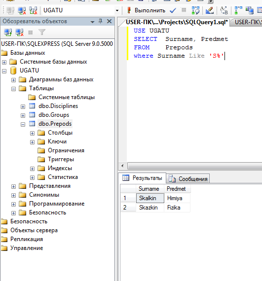Expand the Программирование node
This screenshot has height=281, width=262.
pyautogui.click(x=14, y=204)
